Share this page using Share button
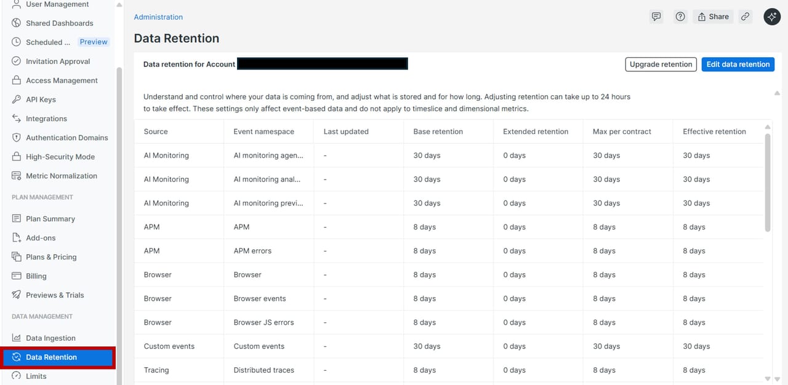Image resolution: width=788 pixels, height=385 pixels. coord(712,17)
